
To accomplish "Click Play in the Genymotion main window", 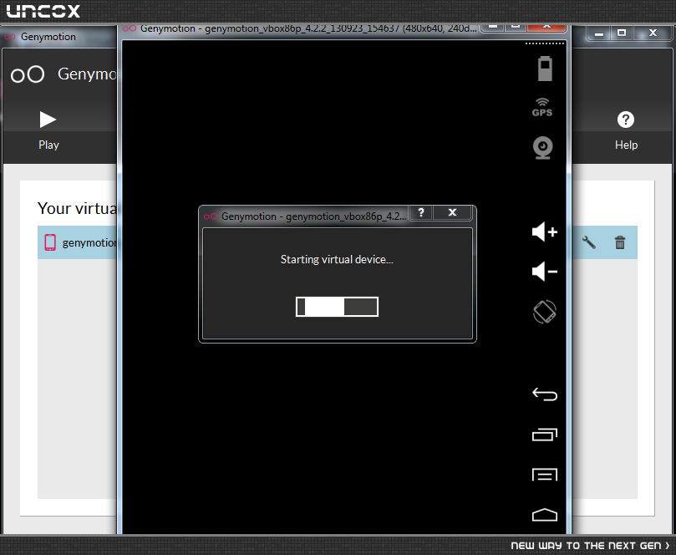I will tap(48, 130).
